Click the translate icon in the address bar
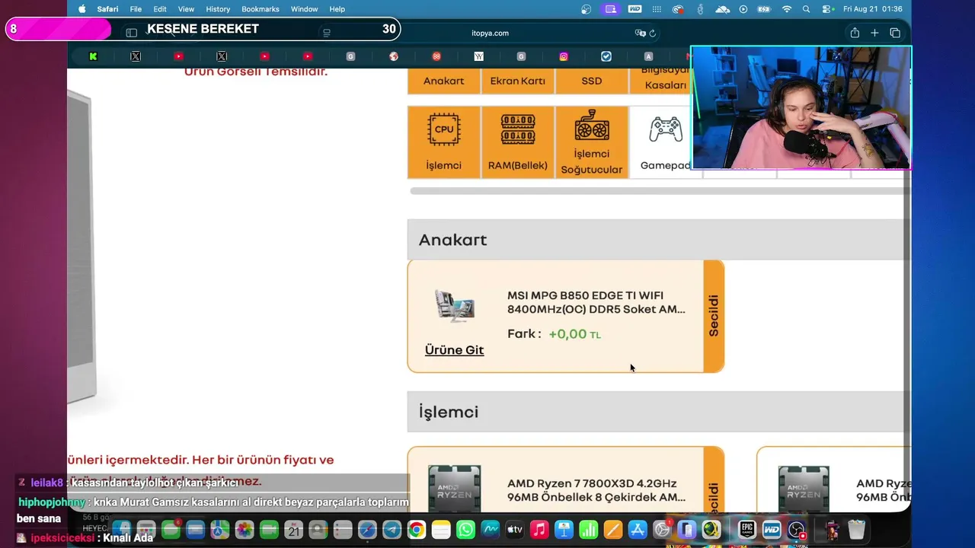975x548 pixels. pos(640,33)
